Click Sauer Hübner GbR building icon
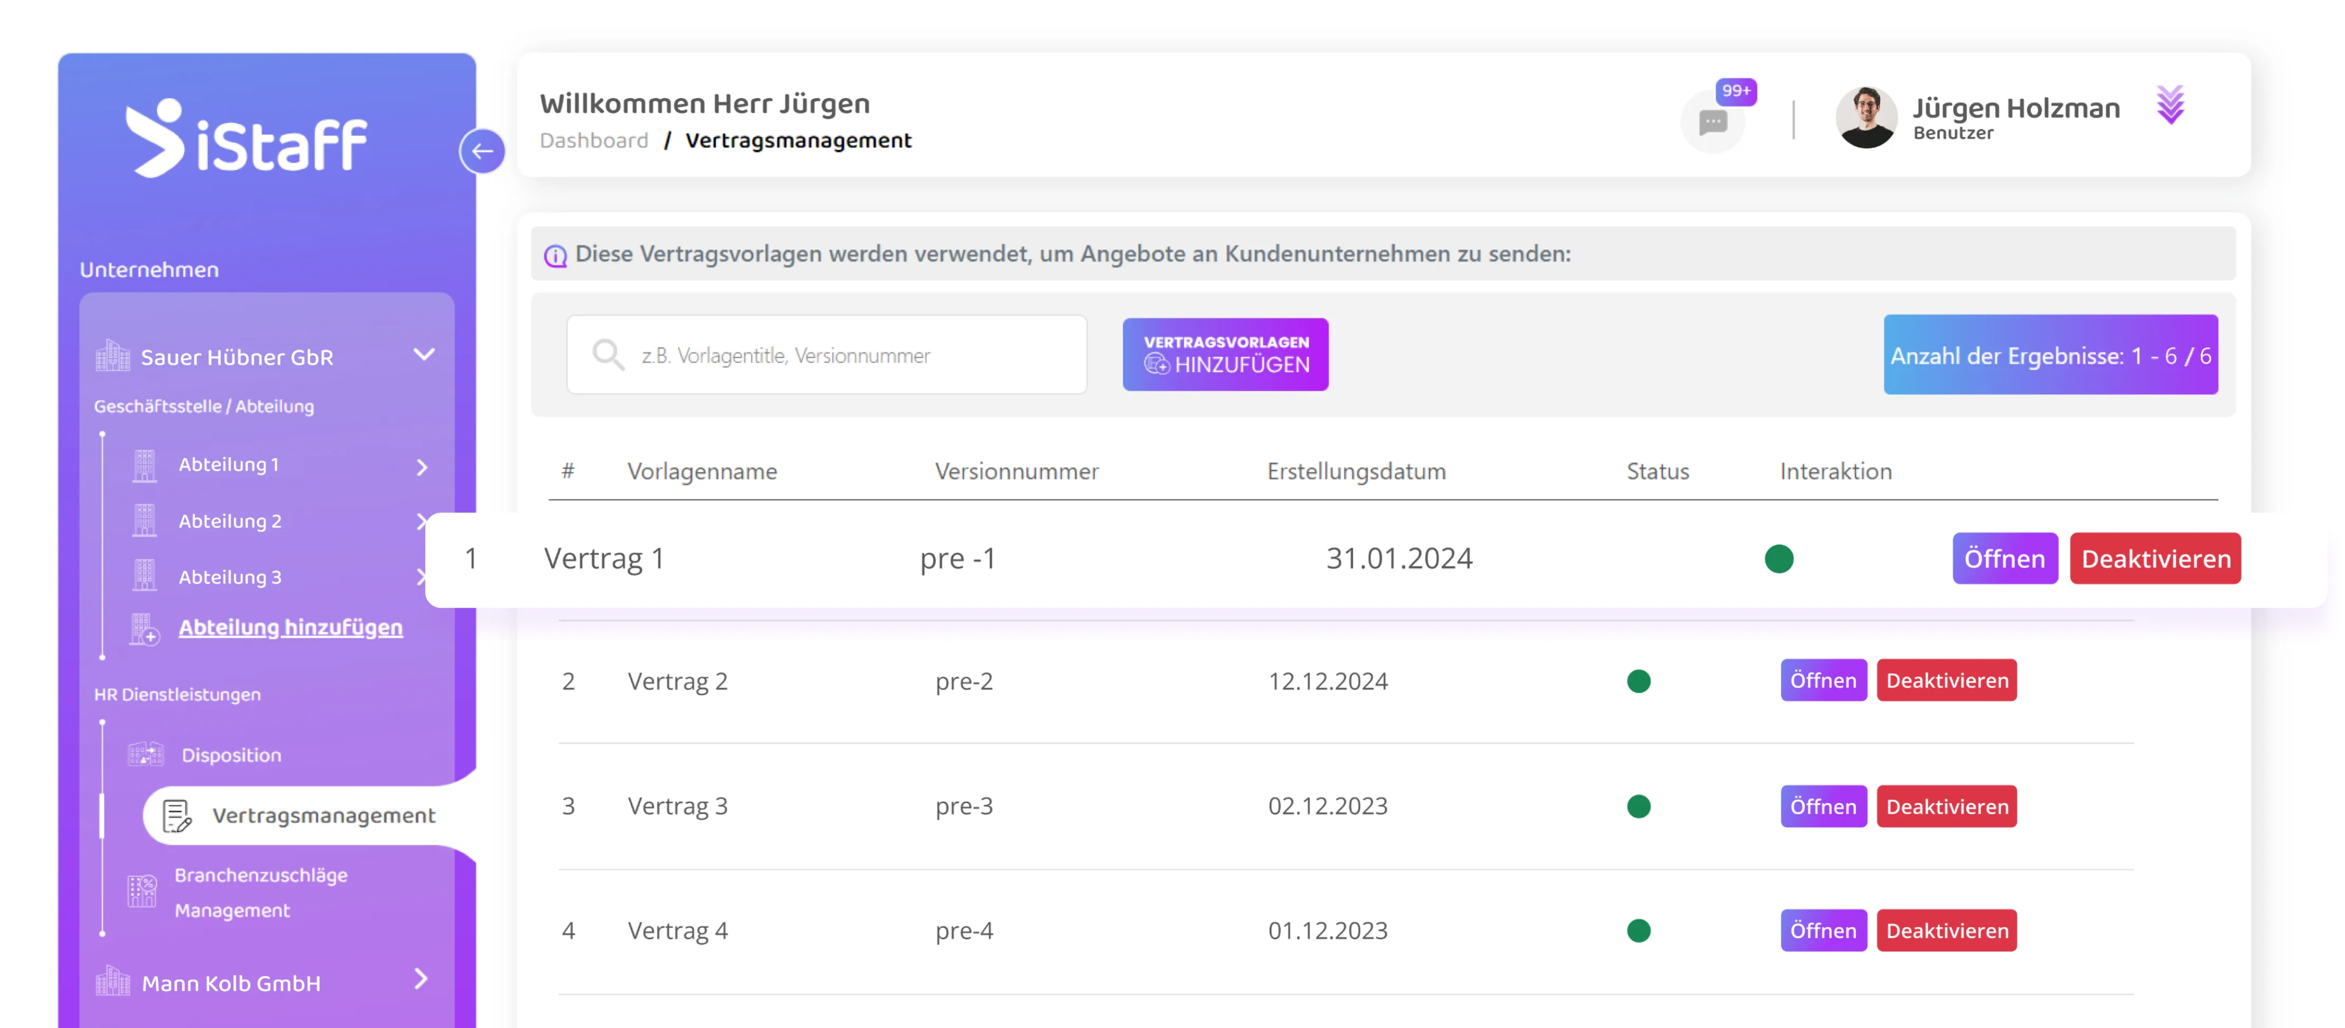Viewport: 2345px width, 1028px height. [x=113, y=356]
